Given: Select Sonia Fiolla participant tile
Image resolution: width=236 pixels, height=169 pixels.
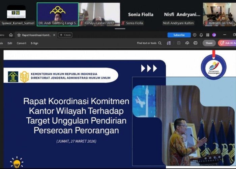Looking at the screenshot, I should tap(141, 14).
